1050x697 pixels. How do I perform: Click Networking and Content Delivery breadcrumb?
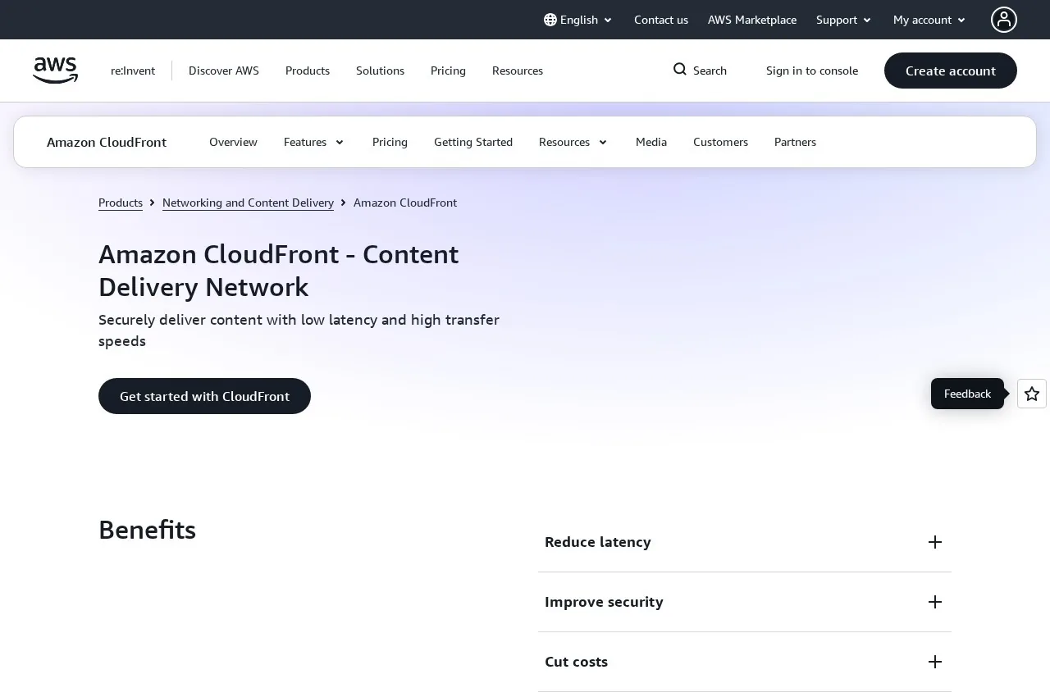(x=248, y=203)
